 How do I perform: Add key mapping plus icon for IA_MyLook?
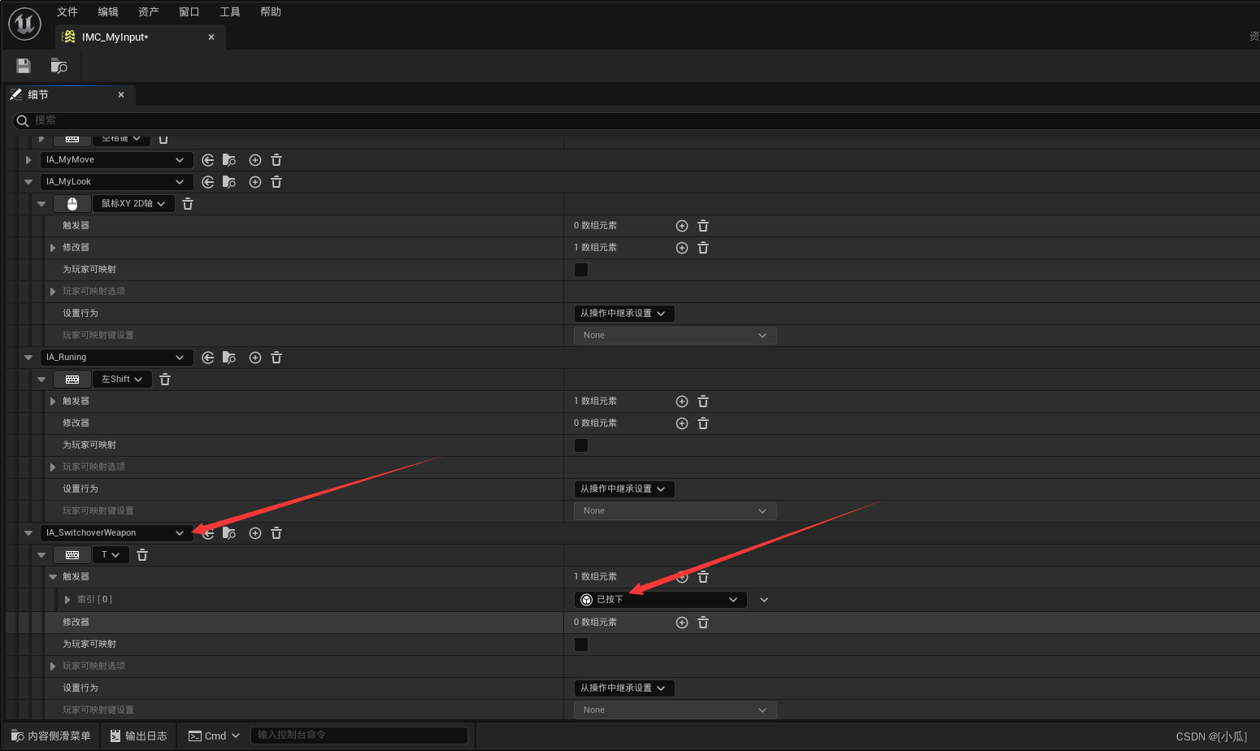(255, 182)
